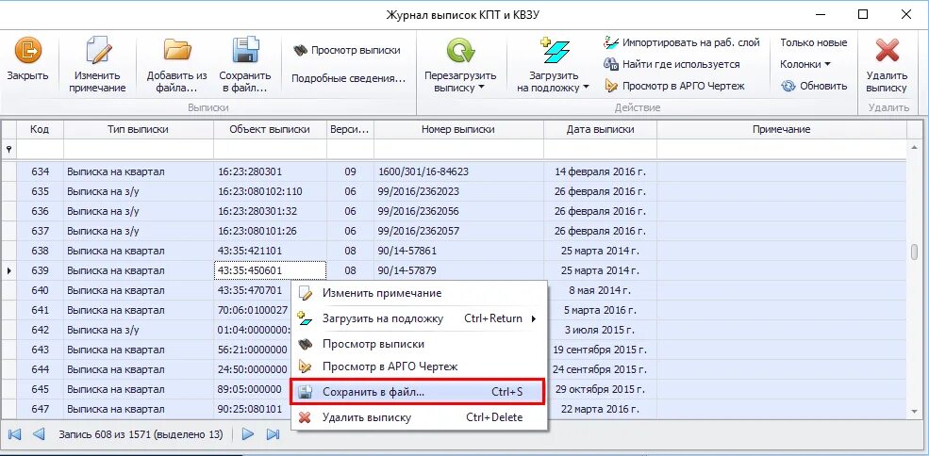
Task: Click the Добавить из файла folder icon
Action: coord(176,50)
